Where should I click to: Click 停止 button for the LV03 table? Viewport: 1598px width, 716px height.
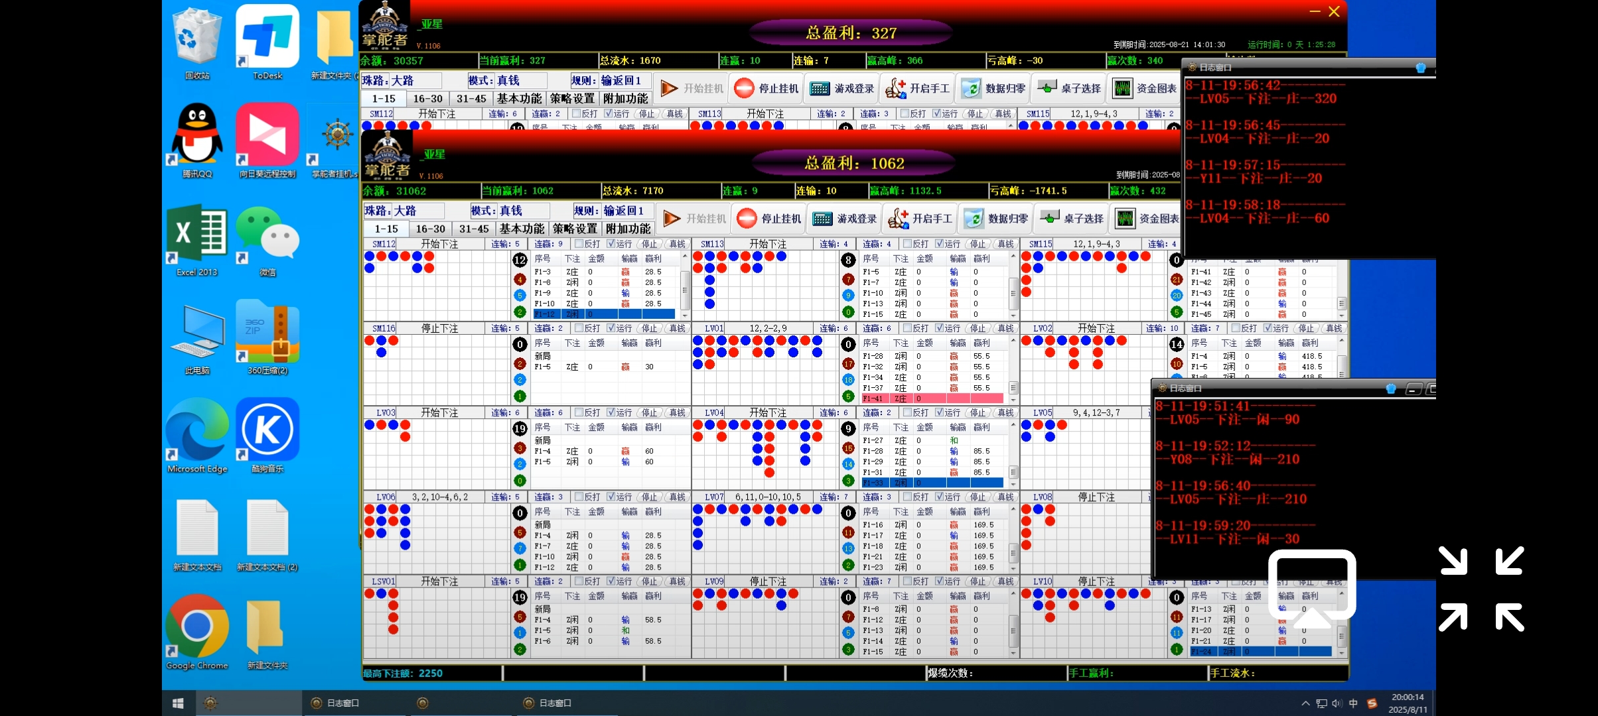tap(649, 412)
